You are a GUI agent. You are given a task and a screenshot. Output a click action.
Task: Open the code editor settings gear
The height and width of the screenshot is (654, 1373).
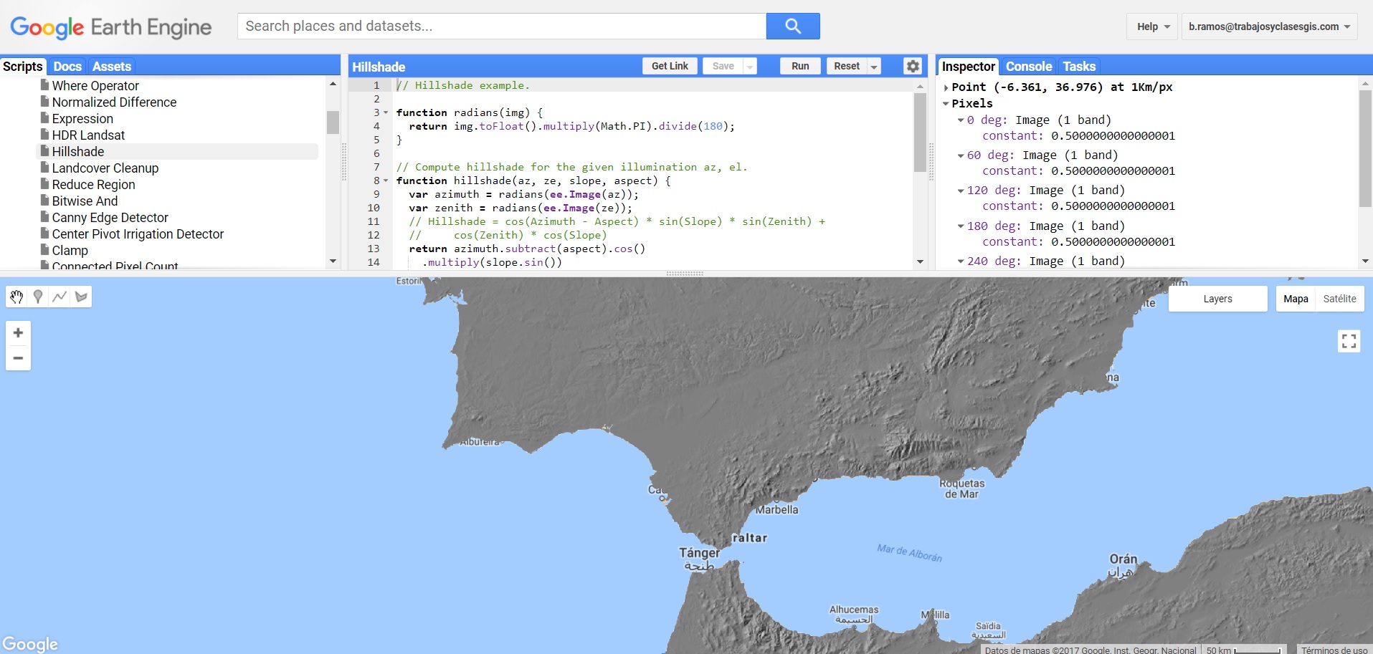click(x=912, y=66)
